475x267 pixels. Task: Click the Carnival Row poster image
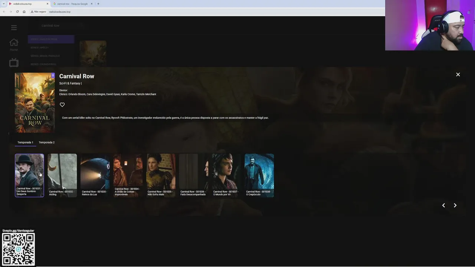tap(35, 103)
